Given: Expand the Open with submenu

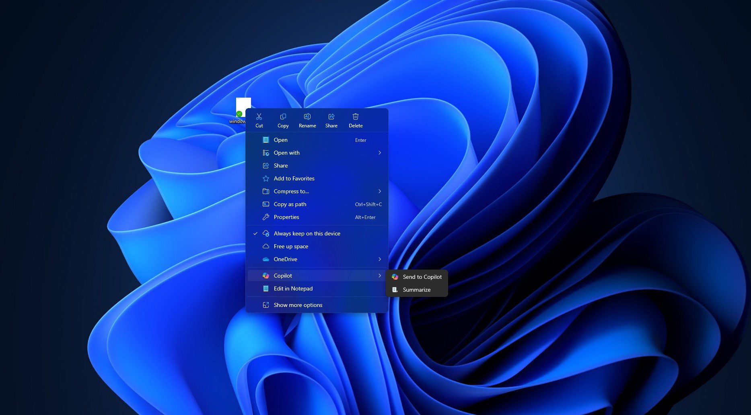Looking at the screenshot, I should click(379, 153).
